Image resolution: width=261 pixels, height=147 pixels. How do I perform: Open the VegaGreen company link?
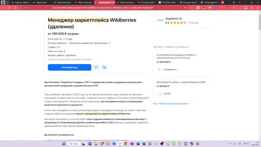(172, 19)
